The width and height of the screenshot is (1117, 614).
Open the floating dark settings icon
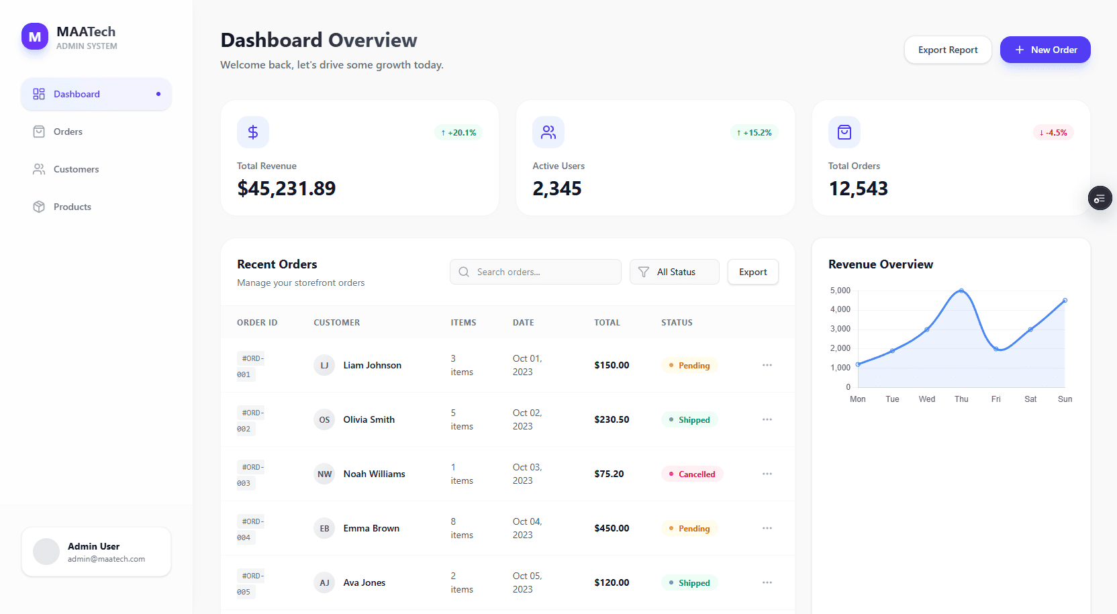point(1100,199)
